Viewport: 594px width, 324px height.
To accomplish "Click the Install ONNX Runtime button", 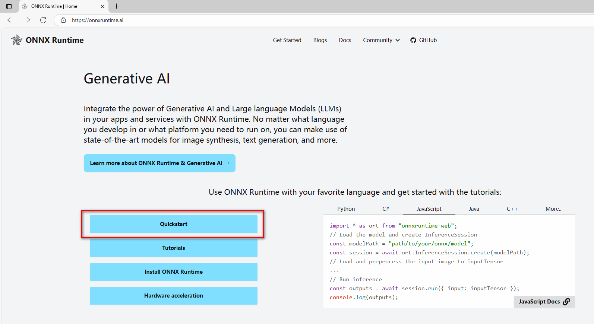I will [174, 272].
